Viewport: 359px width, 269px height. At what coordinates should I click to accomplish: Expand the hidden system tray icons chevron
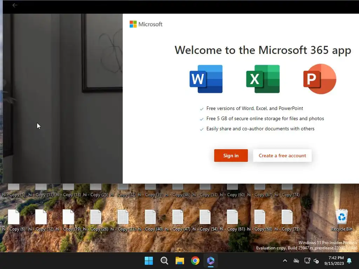(285, 261)
